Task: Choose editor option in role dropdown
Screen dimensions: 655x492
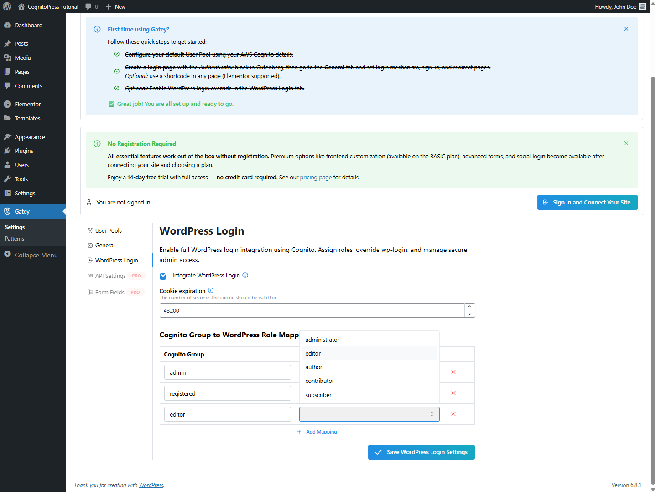Action: [x=369, y=353]
